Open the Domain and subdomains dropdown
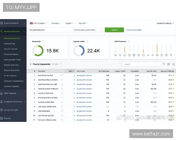 coord(88,30)
